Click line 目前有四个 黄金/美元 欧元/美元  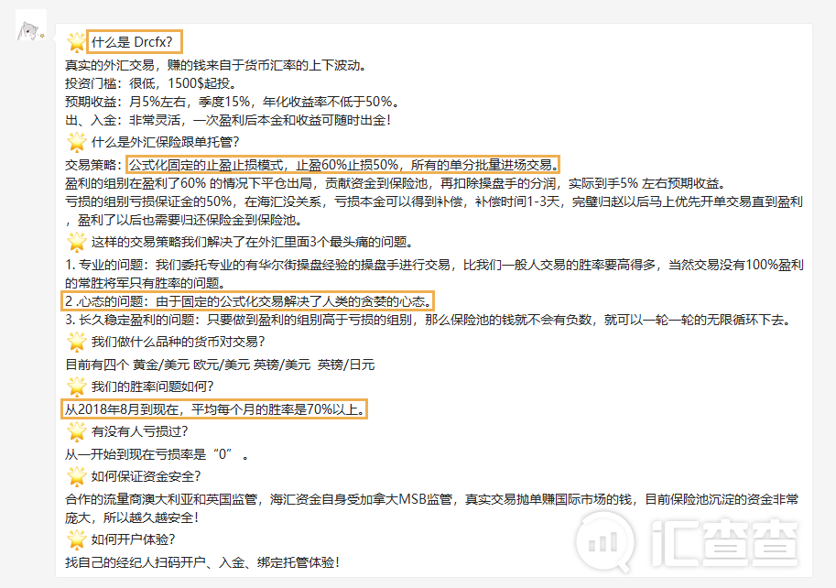tap(220, 365)
